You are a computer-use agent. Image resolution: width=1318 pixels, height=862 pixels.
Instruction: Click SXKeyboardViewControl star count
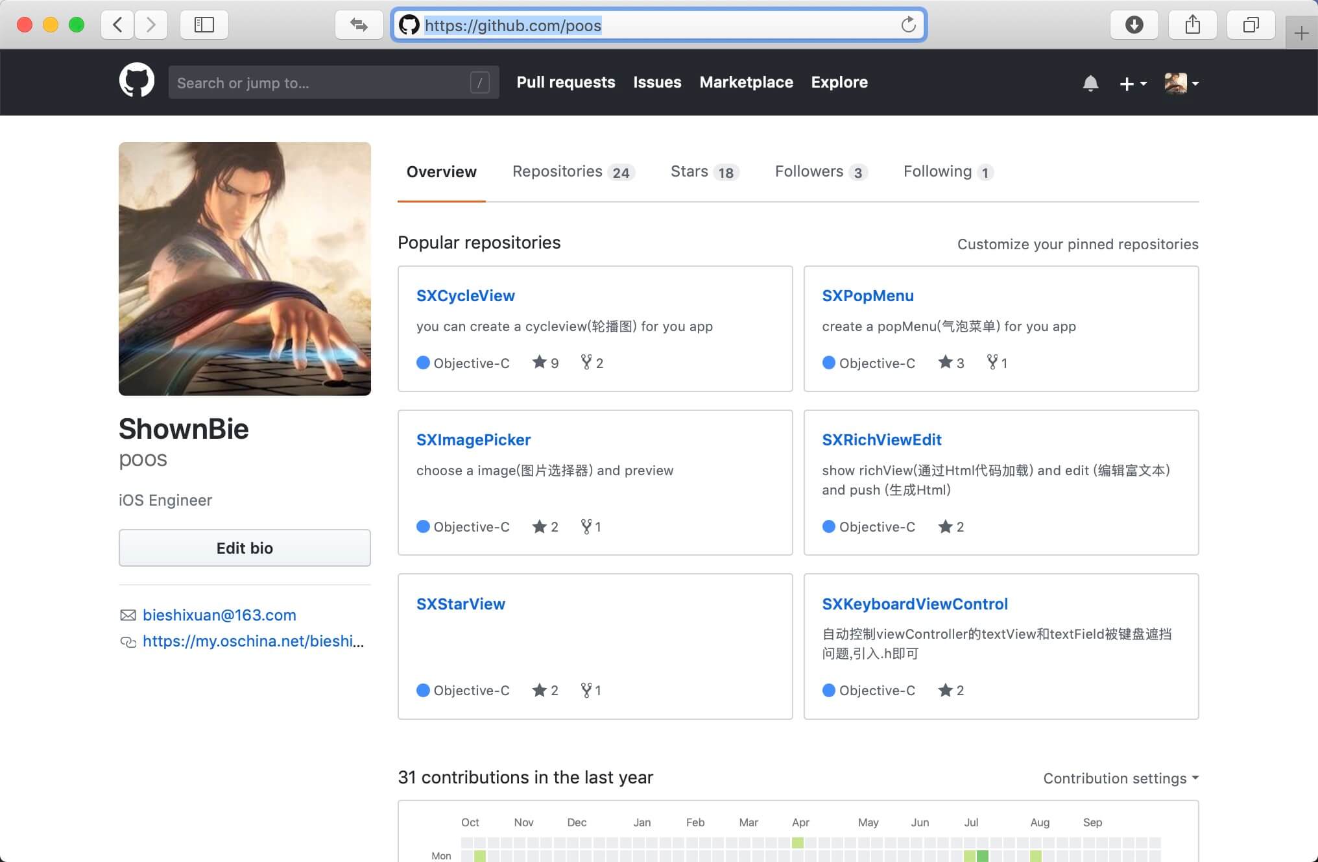pyautogui.click(x=952, y=690)
